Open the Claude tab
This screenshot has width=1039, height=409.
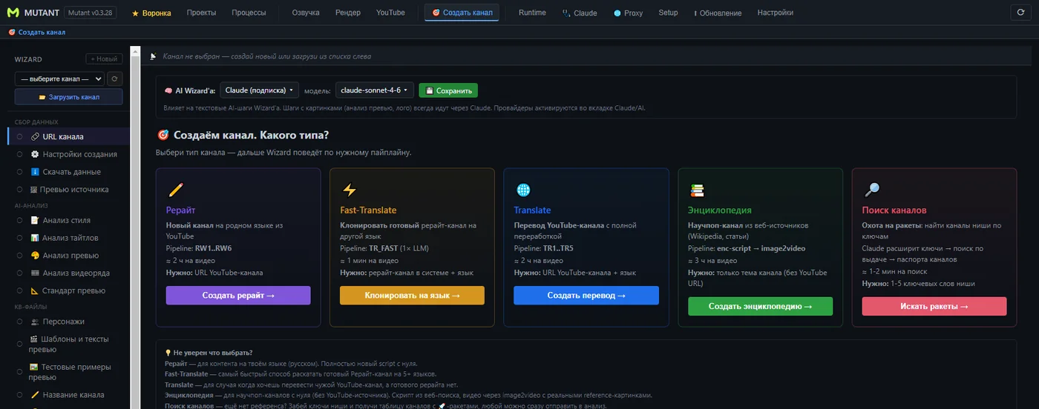580,13
